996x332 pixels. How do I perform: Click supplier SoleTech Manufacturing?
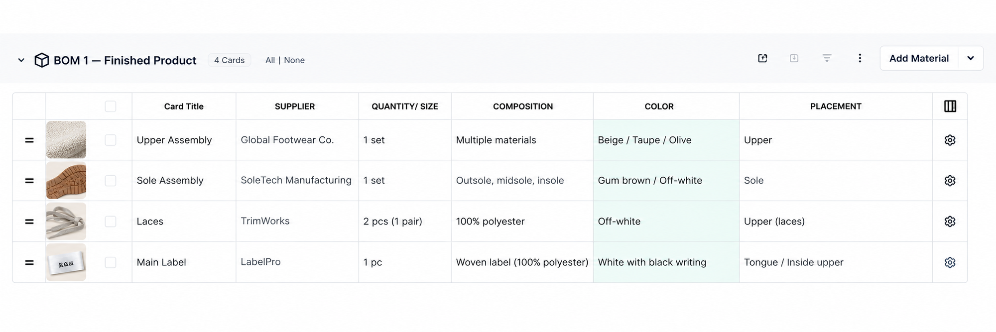tap(296, 180)
